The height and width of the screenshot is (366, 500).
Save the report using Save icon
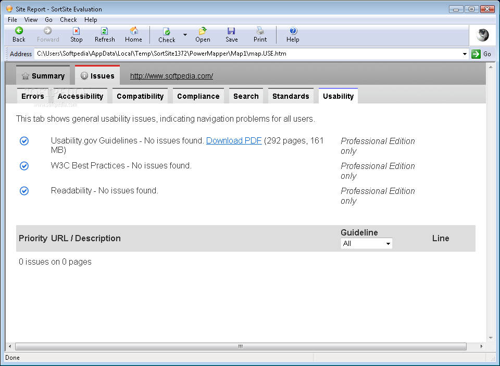231,35
